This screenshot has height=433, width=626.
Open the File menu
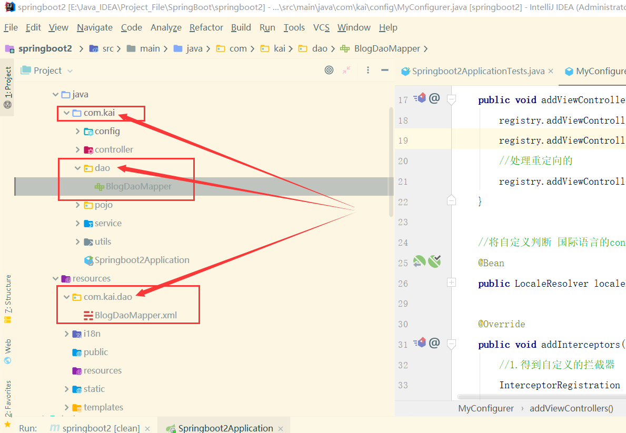[11, 27]
